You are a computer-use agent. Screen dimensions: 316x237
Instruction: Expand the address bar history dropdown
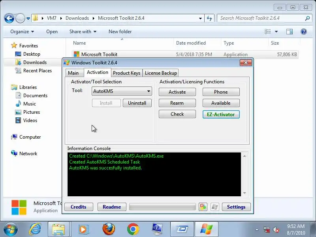pos(200,18)
